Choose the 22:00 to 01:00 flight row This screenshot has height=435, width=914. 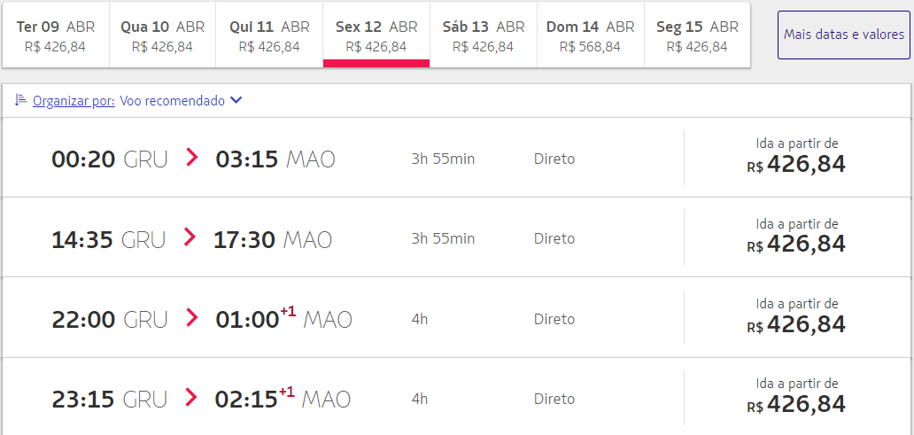pyautogui.click(x=456, y=318)
